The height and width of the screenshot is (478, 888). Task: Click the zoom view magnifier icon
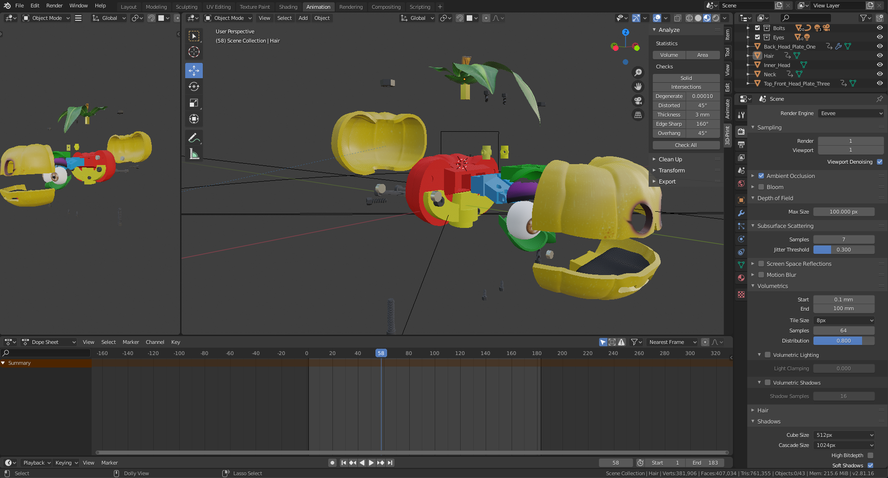point(638,73)
